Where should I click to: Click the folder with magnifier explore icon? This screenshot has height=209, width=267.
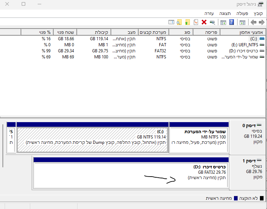click(x=179, y=22)
